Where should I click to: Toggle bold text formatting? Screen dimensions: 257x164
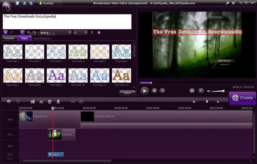(x=5, y=32)
